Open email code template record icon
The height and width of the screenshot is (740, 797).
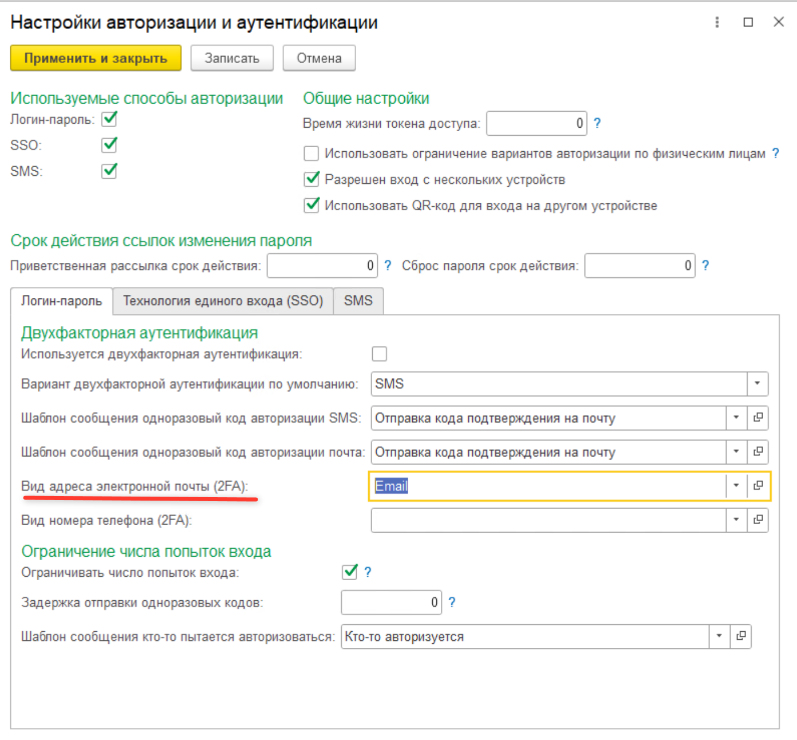tap(758, 452)
